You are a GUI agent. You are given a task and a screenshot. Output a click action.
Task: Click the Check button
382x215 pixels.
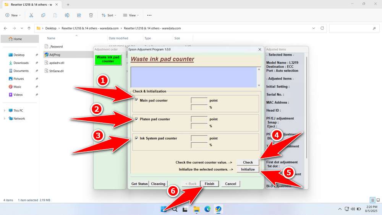248,162
